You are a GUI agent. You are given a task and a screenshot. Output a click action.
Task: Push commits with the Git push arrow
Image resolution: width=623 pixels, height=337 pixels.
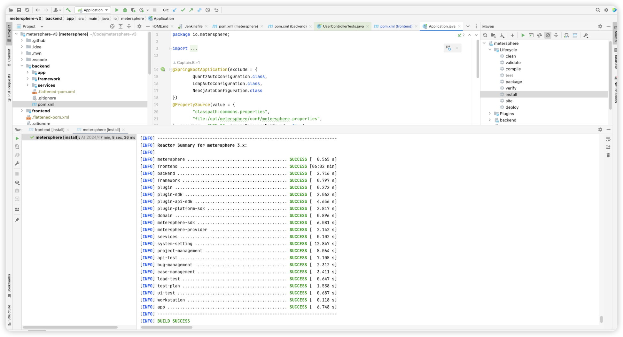point(191,10)
